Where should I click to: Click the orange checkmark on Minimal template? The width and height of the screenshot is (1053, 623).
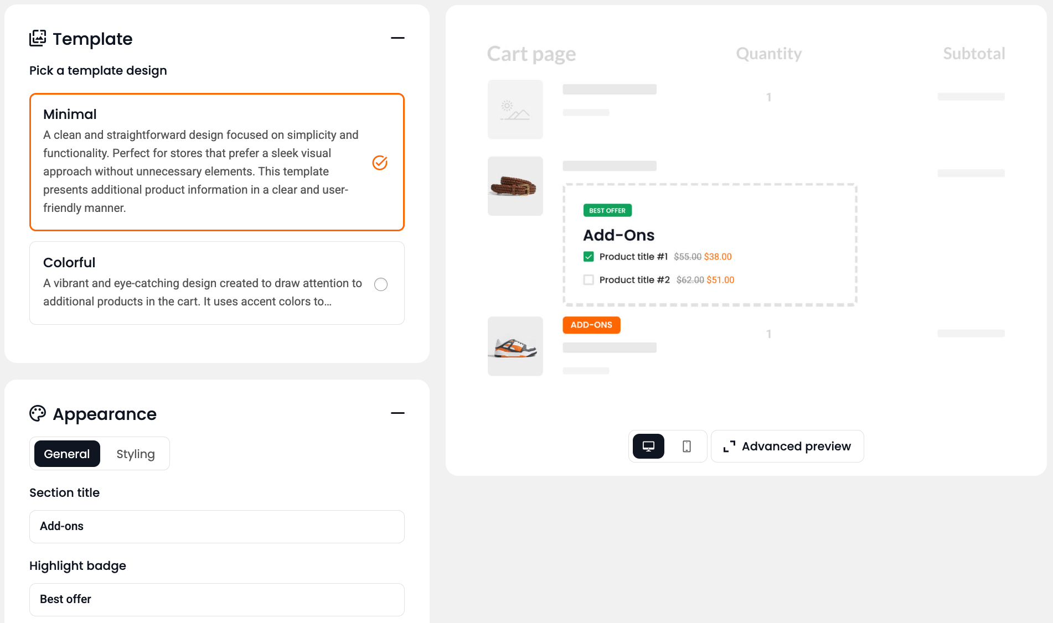380,163
